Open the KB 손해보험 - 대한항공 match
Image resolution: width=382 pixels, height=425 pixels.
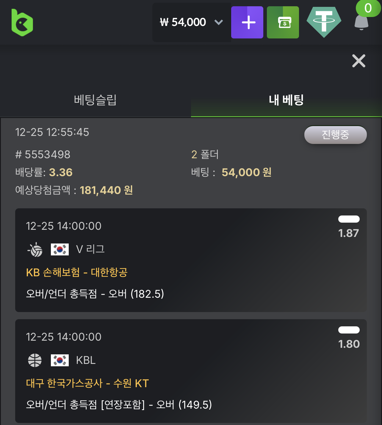pos(77,272)
